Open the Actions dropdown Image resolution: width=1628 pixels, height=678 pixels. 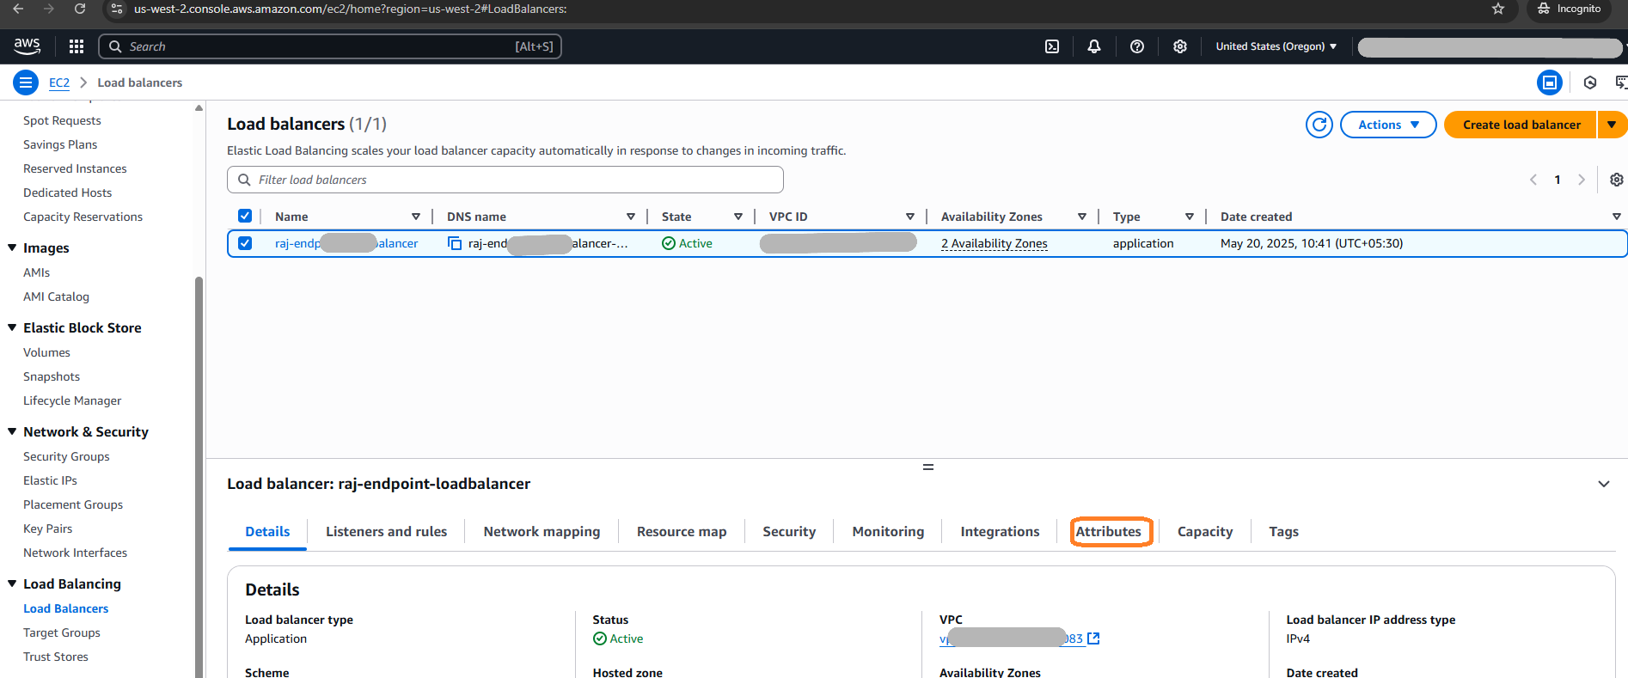click(x=1387, y=125)
